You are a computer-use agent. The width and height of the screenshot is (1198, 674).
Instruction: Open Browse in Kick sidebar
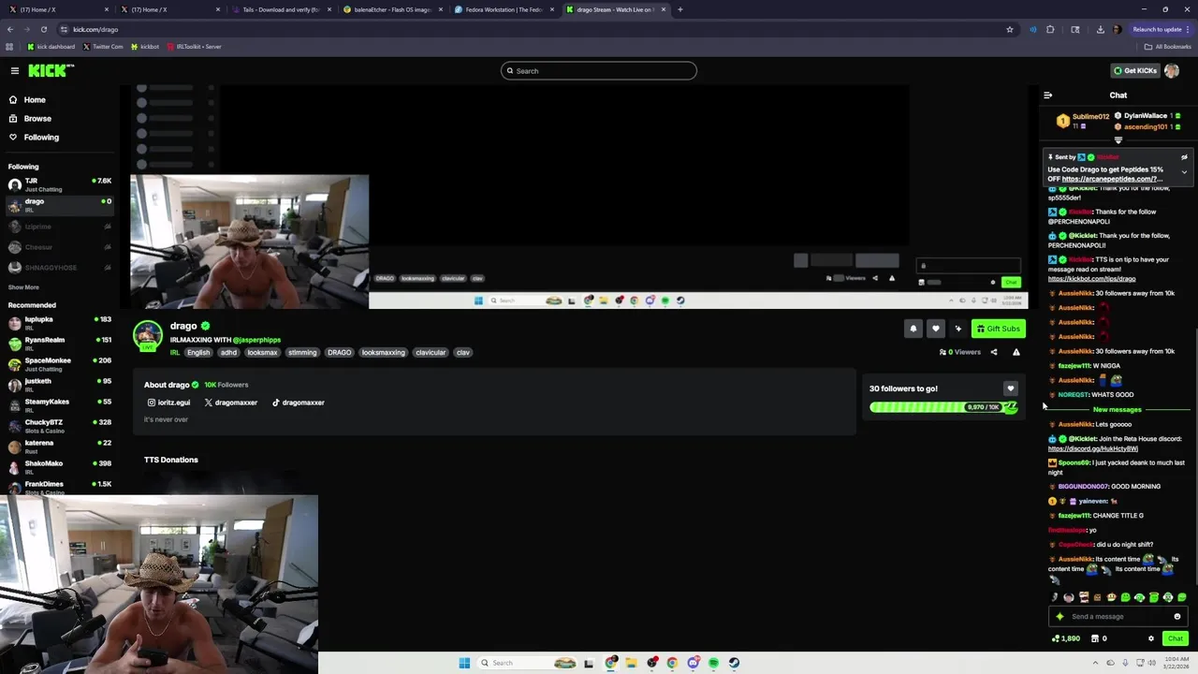pos(30,119)
